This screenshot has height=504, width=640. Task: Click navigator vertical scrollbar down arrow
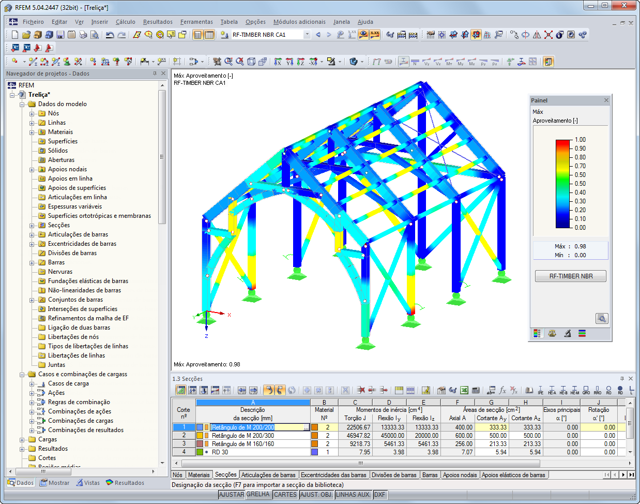162,463
